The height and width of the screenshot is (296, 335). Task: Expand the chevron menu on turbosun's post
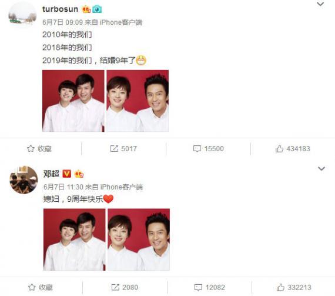coord(320,4)
